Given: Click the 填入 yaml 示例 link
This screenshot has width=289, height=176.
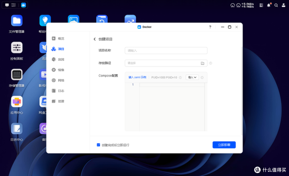Looking at the screenshot, I should (137, 77).
